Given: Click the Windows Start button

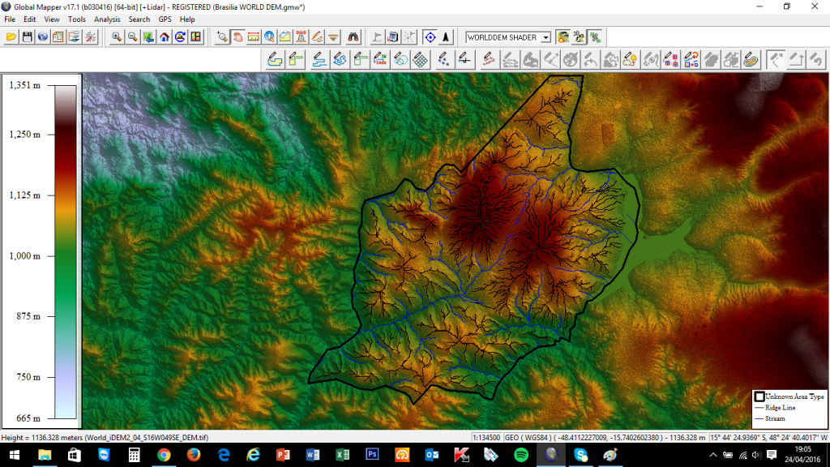Looking at the screenshot, I should point(15,455).
